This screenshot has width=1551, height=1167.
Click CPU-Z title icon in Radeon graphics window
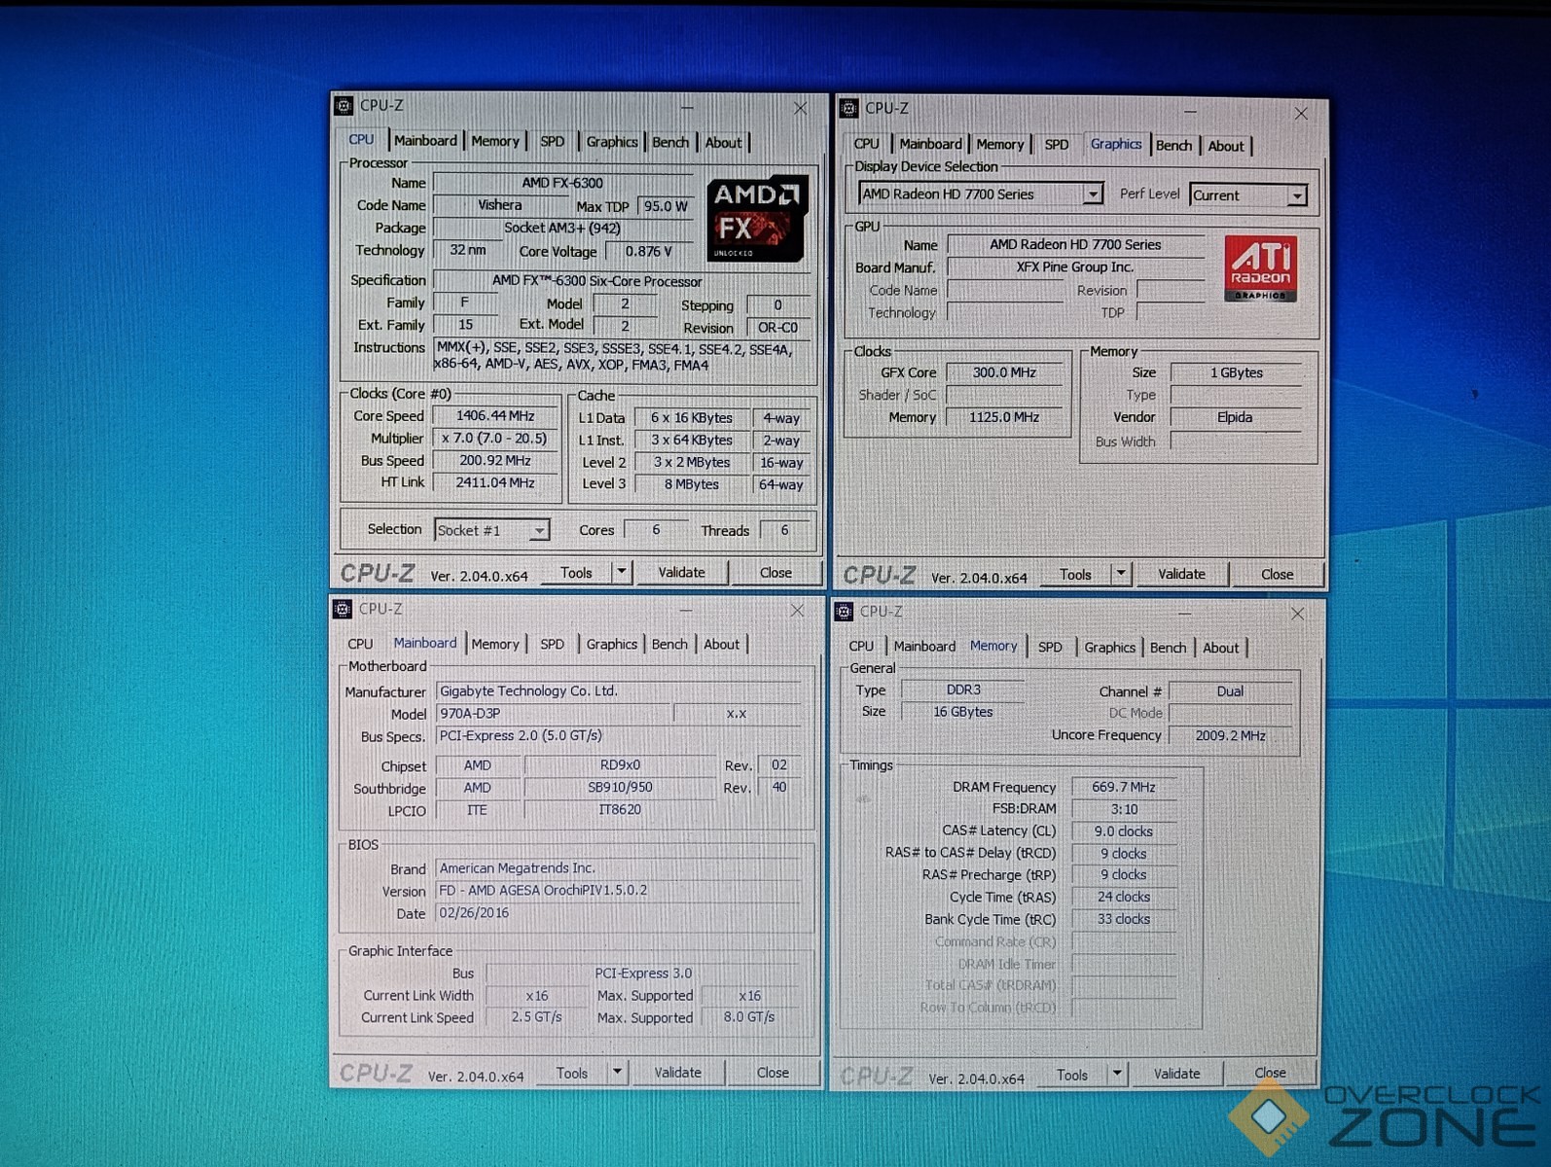pos(848,108)
